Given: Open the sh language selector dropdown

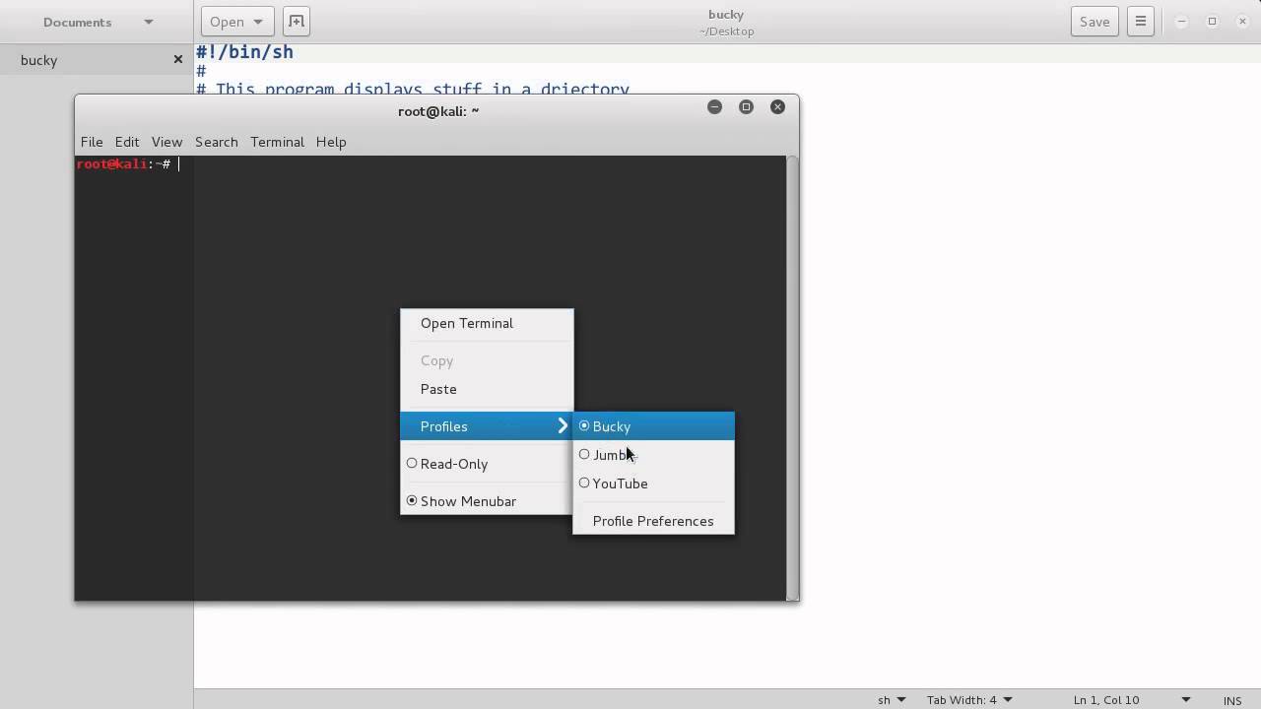Looking at the screenshot, I should [892, 700].
